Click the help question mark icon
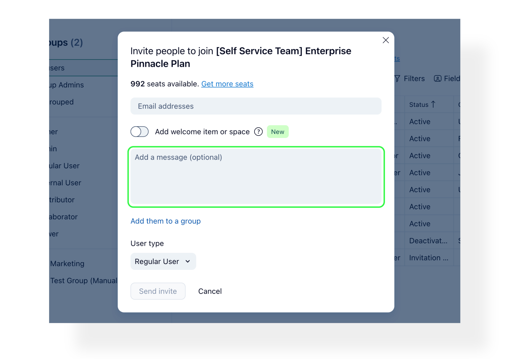The image size is (526, 359). [x=258, y=132]
